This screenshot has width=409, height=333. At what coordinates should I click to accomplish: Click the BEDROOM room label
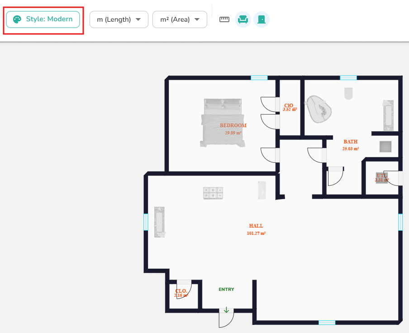click(x=233, y=125)
